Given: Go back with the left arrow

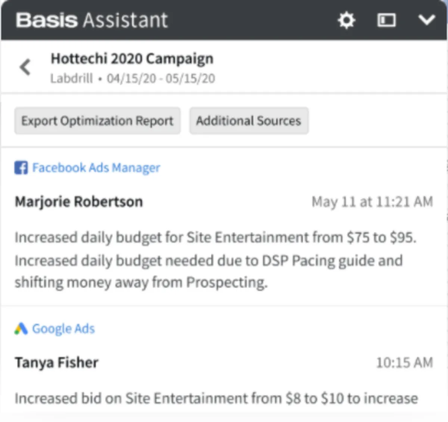Looking at the screenshot, I should tap(25, 67).
